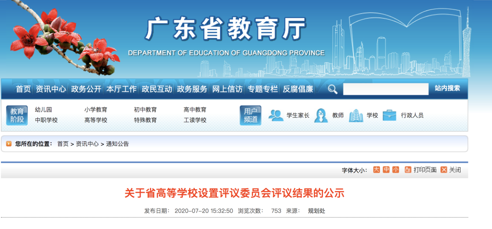Click 资讯中心 in the breadcrumb
Screen dimensions: 492x229
87,144
